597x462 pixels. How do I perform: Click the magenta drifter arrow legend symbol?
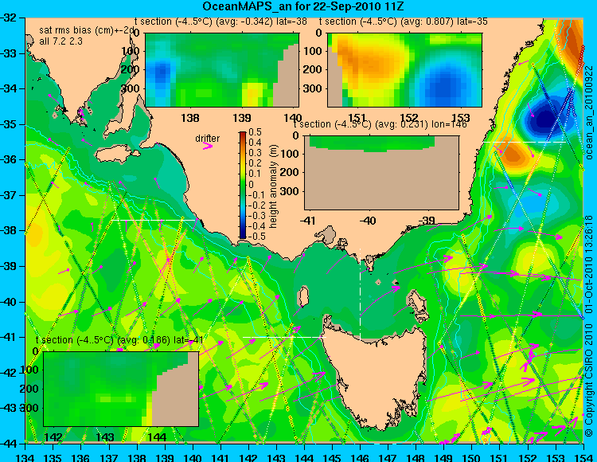[x=208, y=146]
